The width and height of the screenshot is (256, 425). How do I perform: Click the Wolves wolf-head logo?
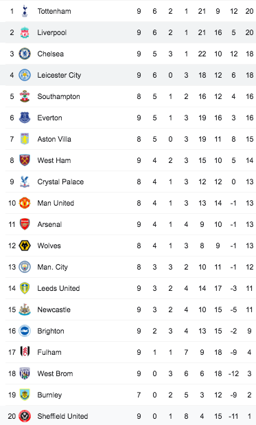click(25, 246)
